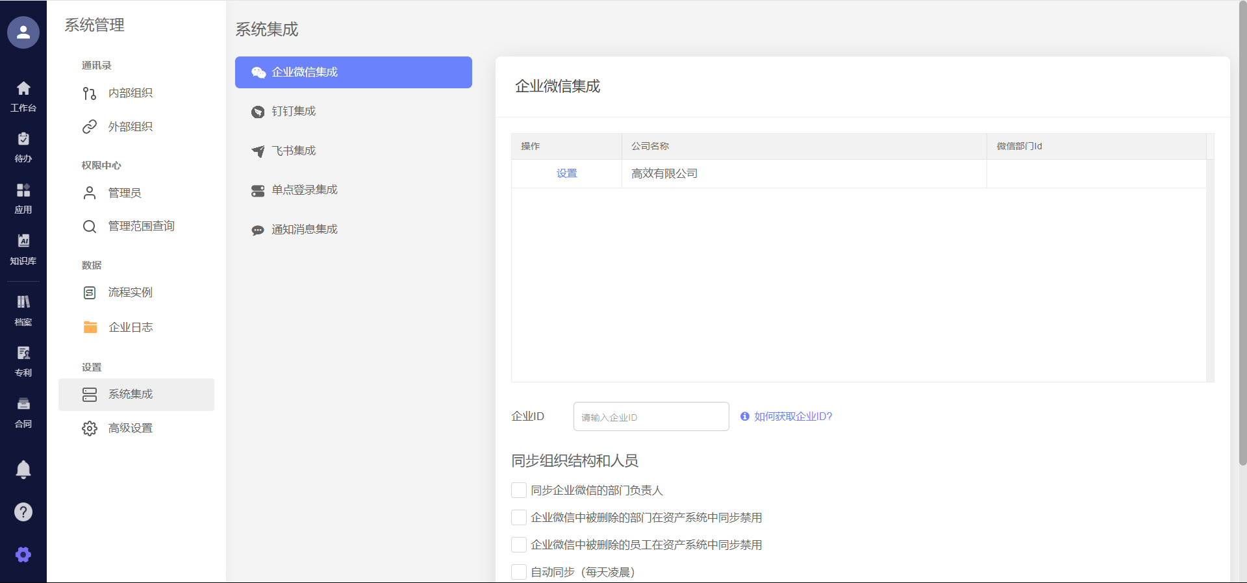Focus the 企业ID input field
The width and height of the screenshot is (1247, 583).
coord(651,417)
